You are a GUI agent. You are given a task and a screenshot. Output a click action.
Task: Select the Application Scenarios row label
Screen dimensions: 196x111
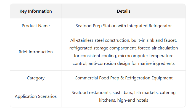pyautogui.click(x=36, y=96)
